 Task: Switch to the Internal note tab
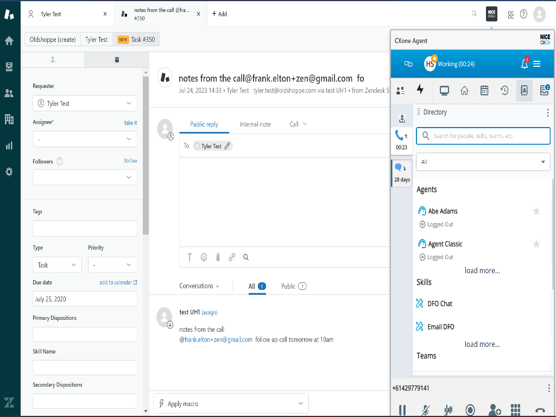pos(255,124)
